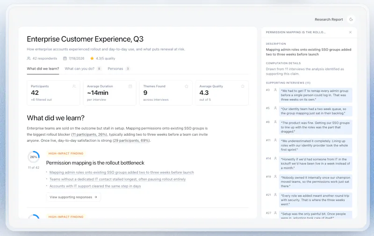Open '11 participants, 26%' citation link

[x=89, y=134]
